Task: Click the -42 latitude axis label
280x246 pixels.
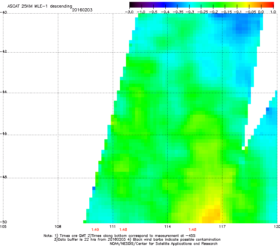Action: [x=3, y=51]
